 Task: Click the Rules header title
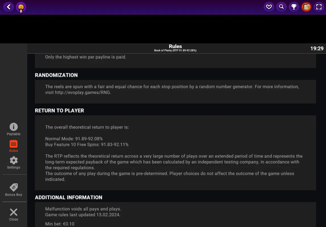(x=175, y=46)
